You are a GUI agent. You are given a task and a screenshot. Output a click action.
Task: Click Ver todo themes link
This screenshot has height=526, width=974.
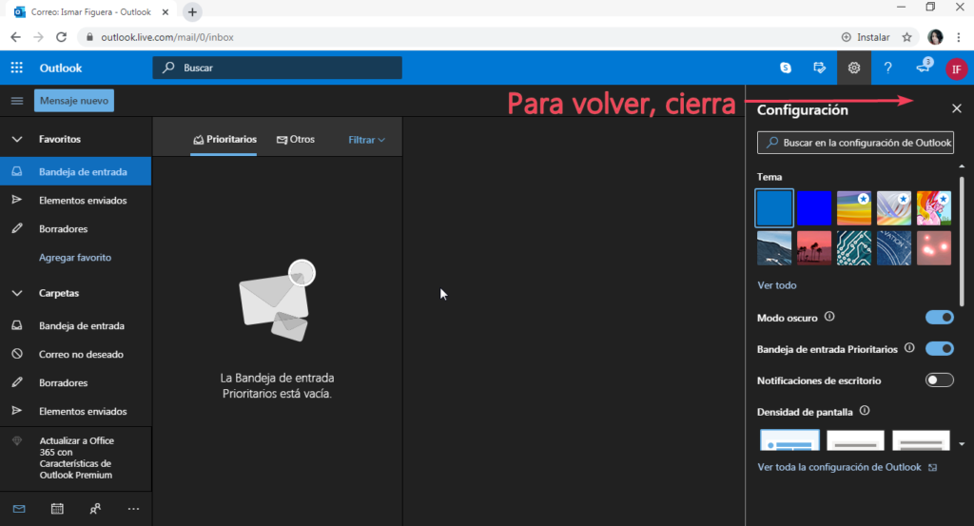coord(776,285)
